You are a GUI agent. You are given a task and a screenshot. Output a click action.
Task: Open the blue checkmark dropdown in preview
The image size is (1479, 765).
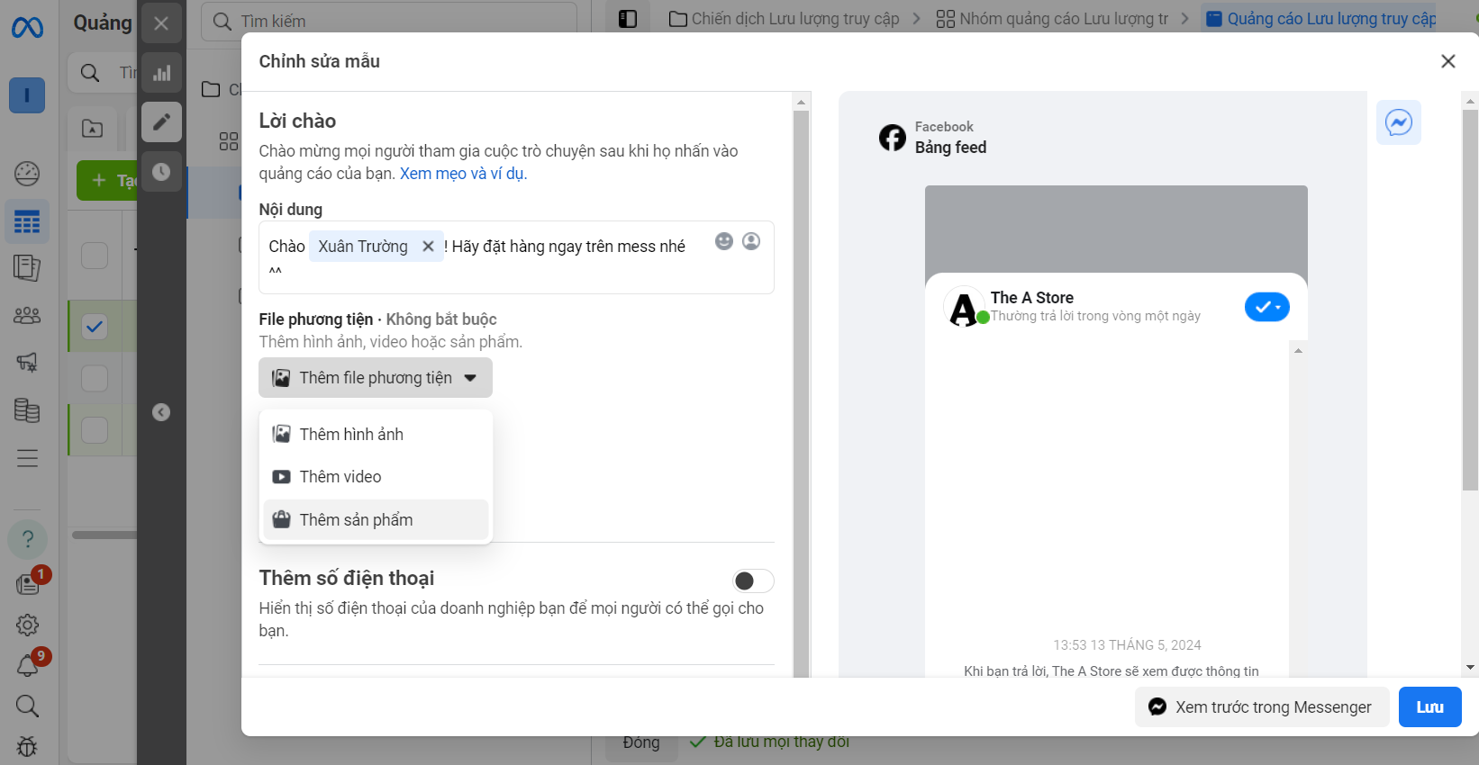[1266, 307]
